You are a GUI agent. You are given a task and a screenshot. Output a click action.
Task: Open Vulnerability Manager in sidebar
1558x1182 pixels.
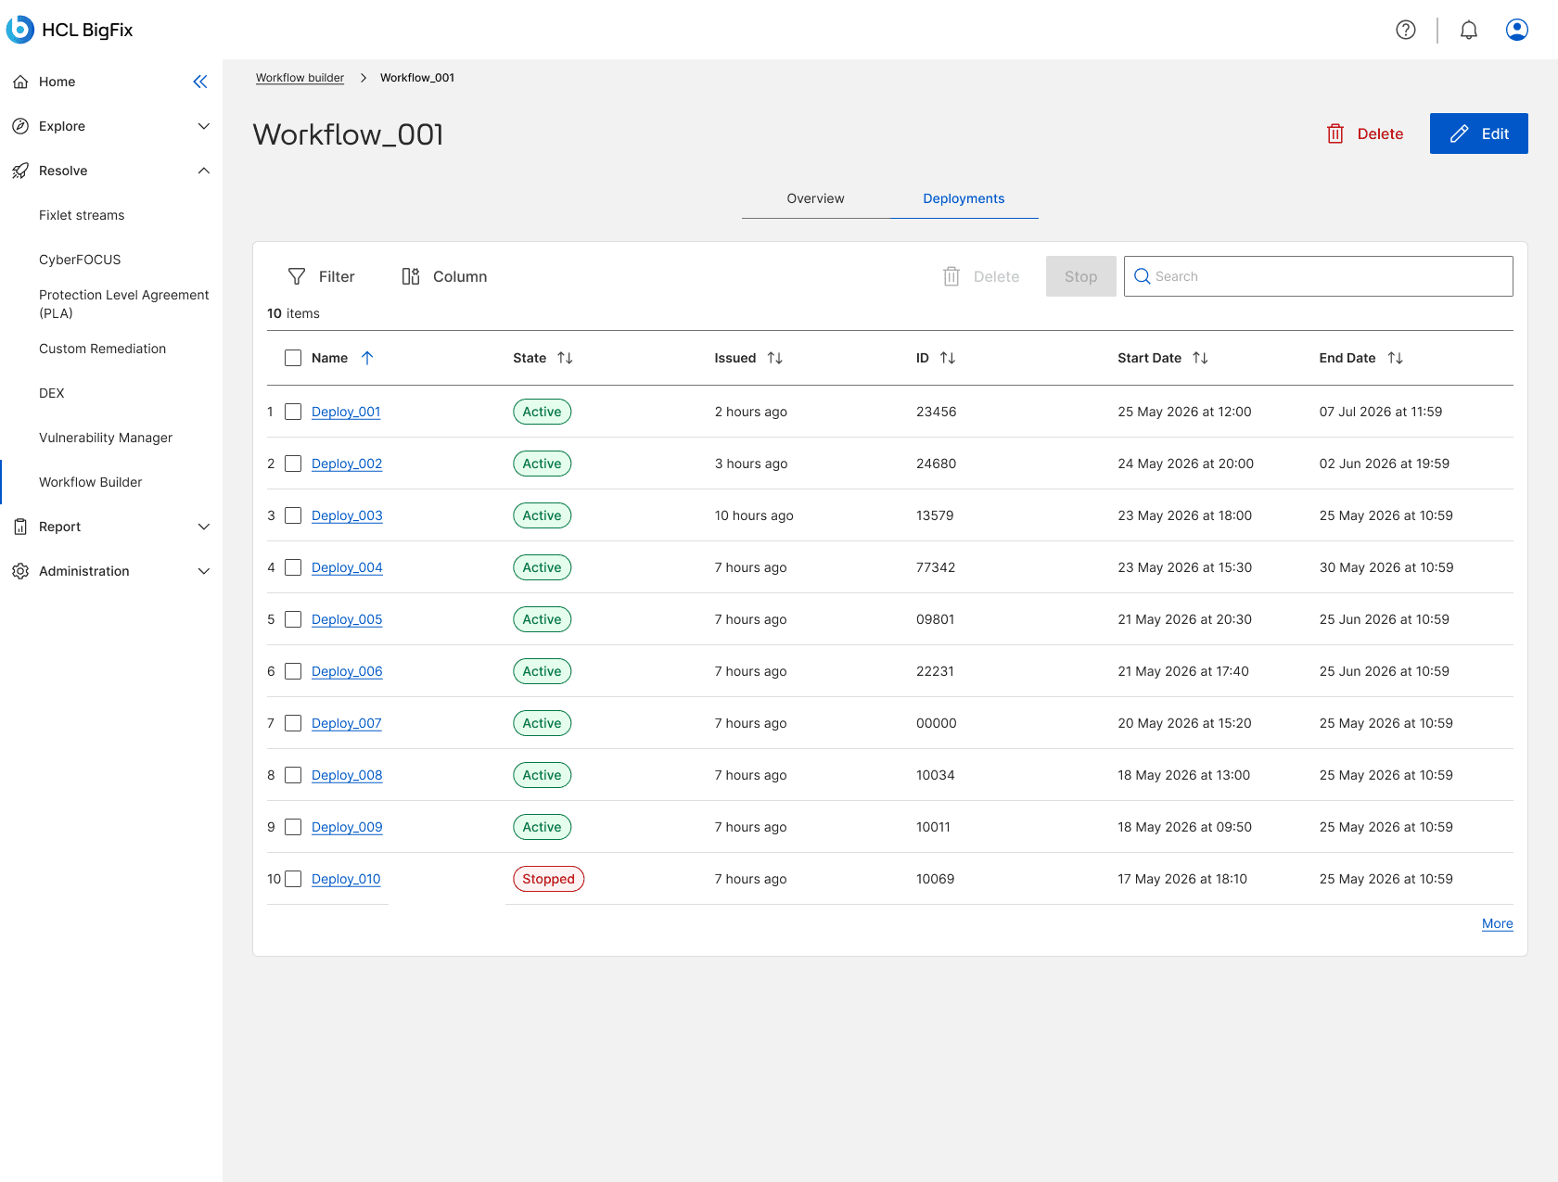106,438
